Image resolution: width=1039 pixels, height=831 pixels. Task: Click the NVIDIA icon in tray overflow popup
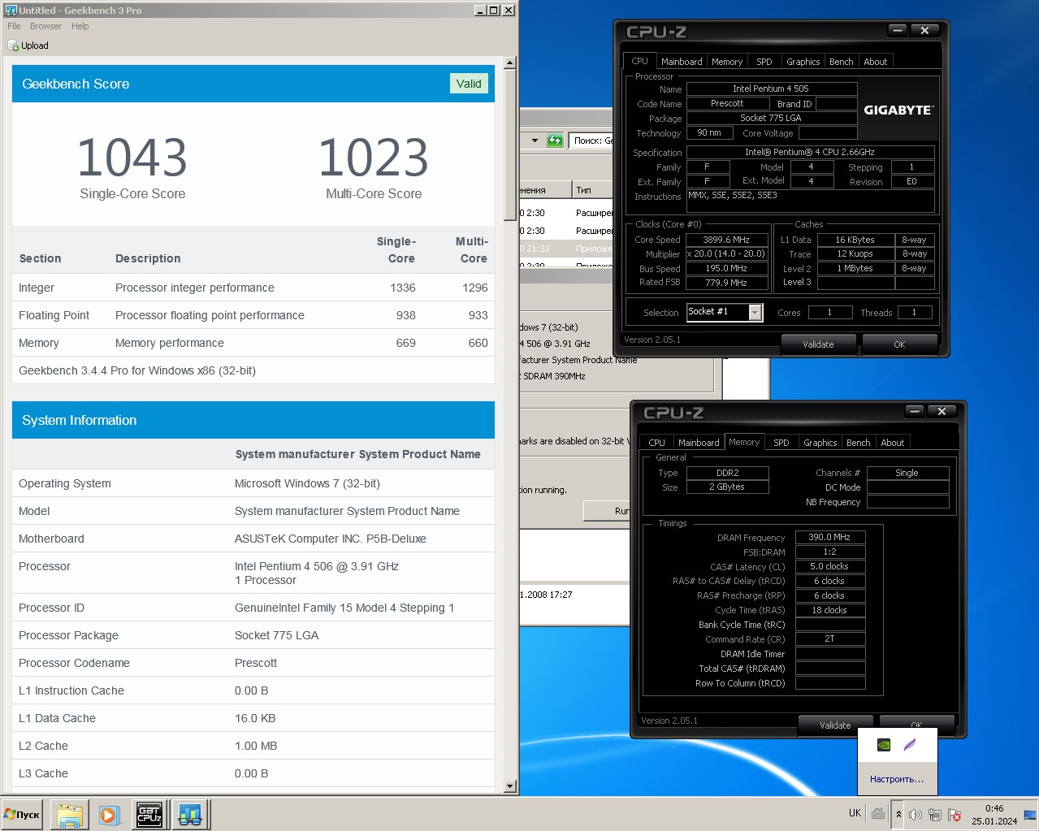[x=883, y=744]
